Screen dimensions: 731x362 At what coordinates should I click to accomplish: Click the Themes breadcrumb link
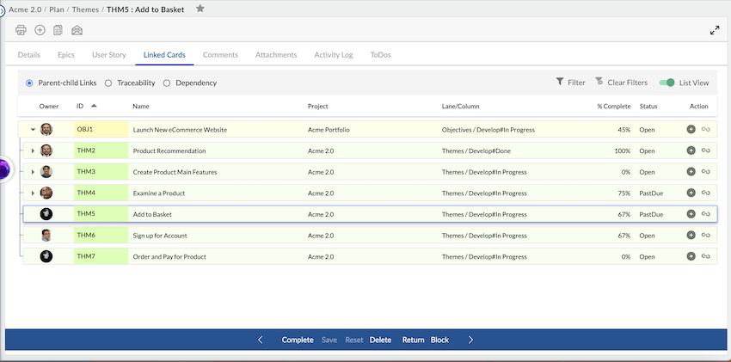[x=85, y=9]
